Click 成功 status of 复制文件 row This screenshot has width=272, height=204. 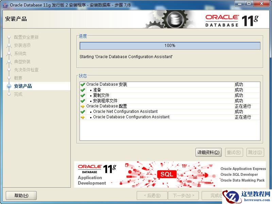pyautogui.click(x=239, y=96)
